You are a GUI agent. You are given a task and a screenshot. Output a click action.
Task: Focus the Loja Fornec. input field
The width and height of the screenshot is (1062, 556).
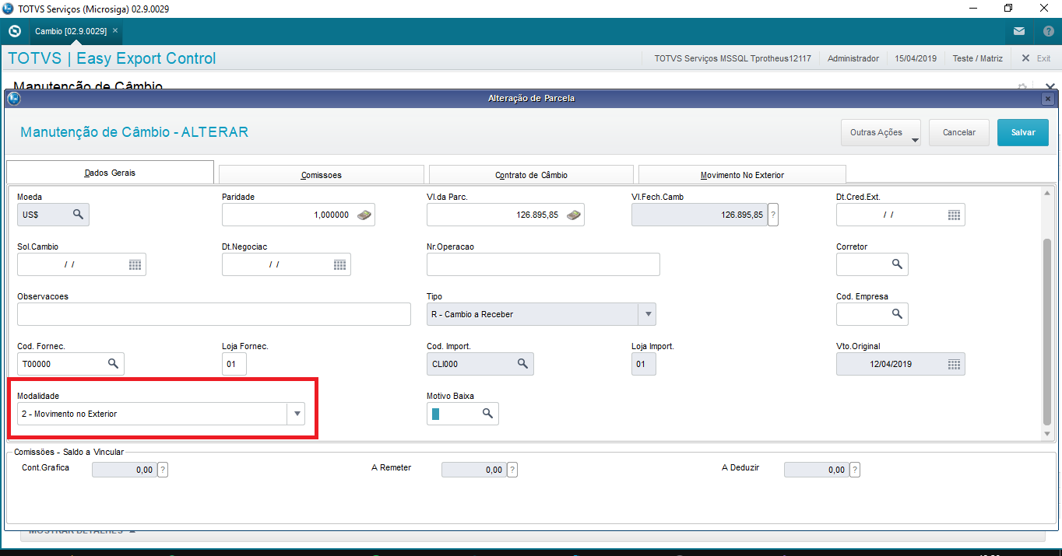coord(234,364)
